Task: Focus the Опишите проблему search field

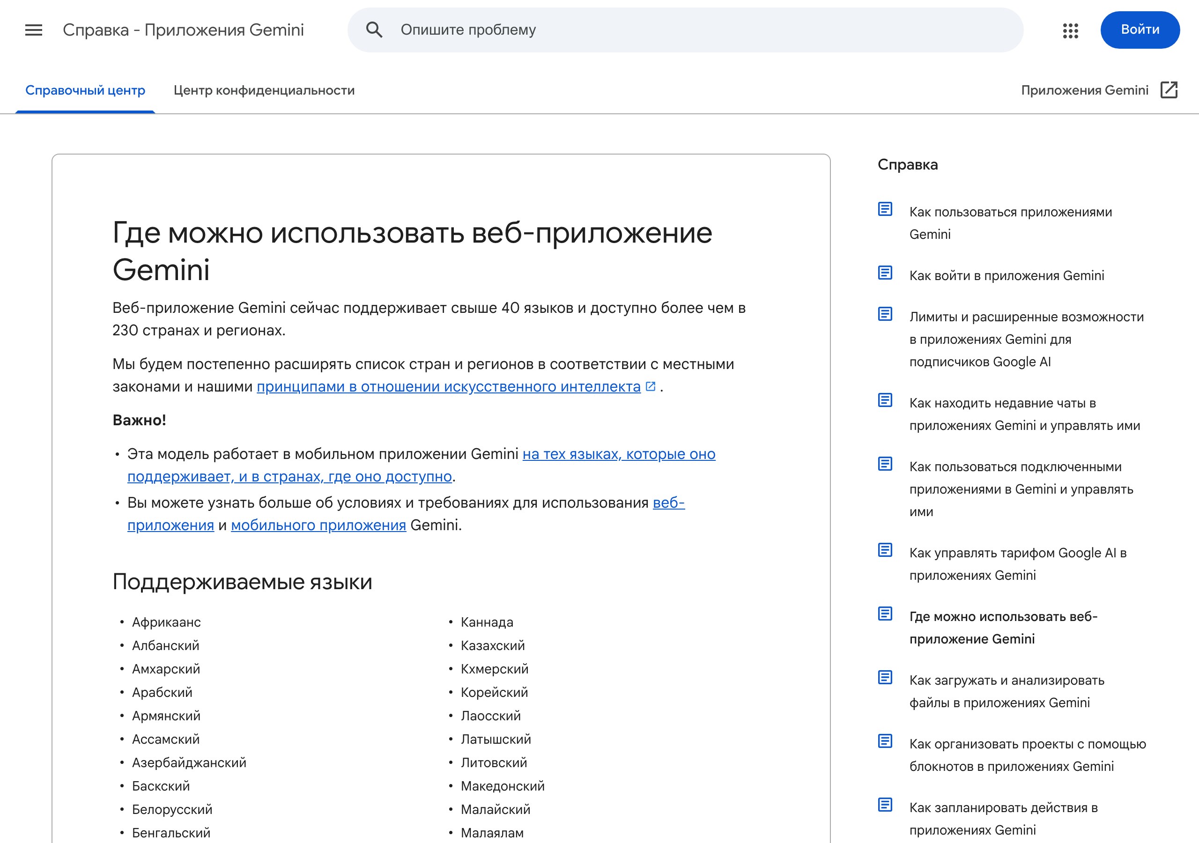Action: pyautogui.click(x=685, y=30)
